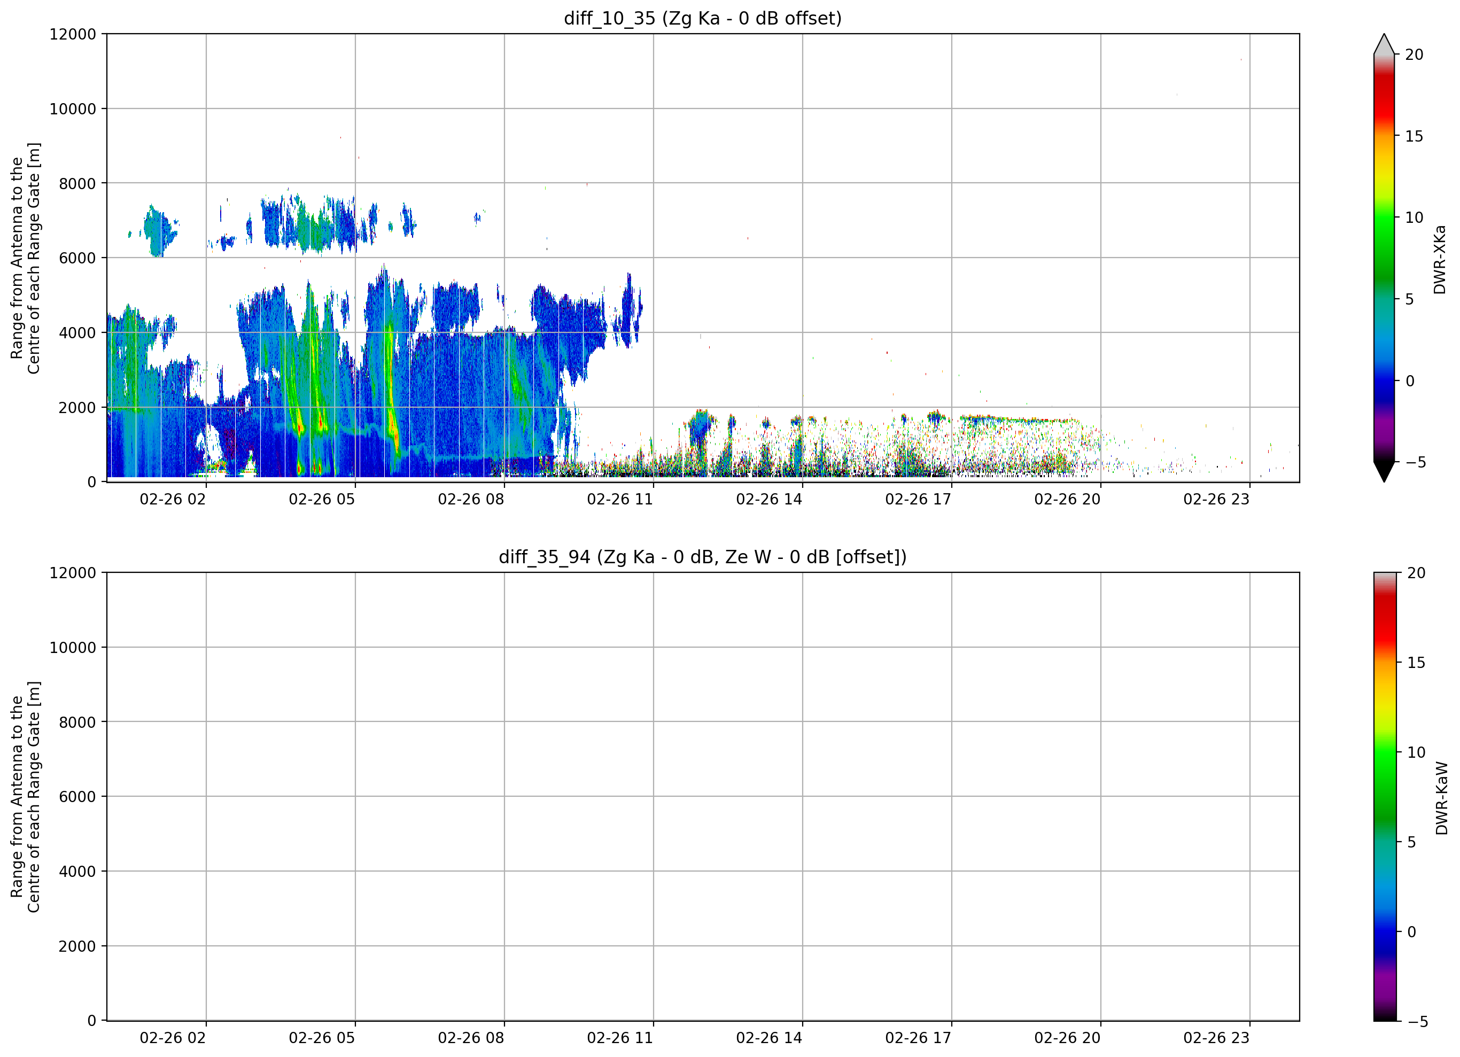
Task: Click the "8000" y-tick of the top plot
Action: [x=77, y=183]
